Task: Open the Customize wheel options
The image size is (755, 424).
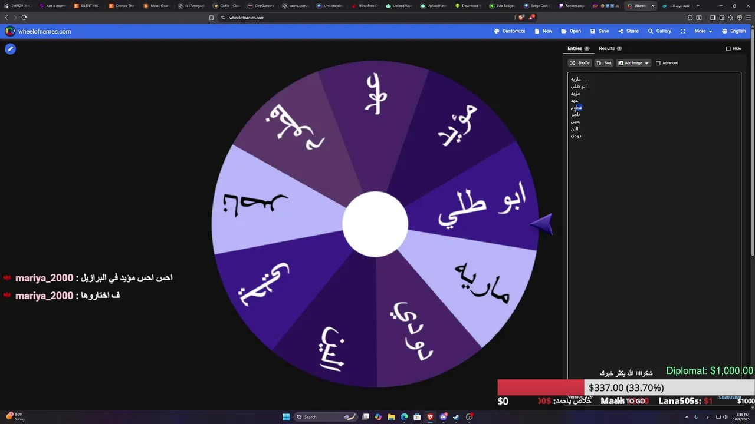Action: coord(510,31)
